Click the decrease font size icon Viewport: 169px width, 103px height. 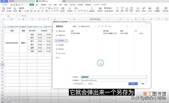[x=43, y=8]
